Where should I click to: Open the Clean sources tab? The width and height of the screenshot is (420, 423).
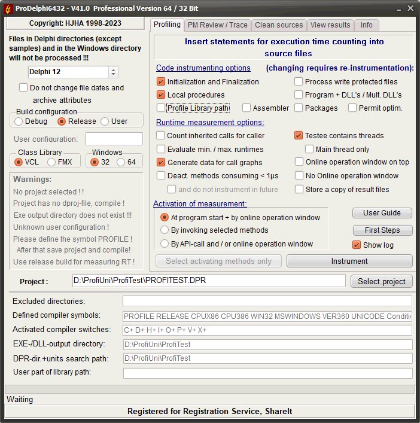tap(278, 25)
